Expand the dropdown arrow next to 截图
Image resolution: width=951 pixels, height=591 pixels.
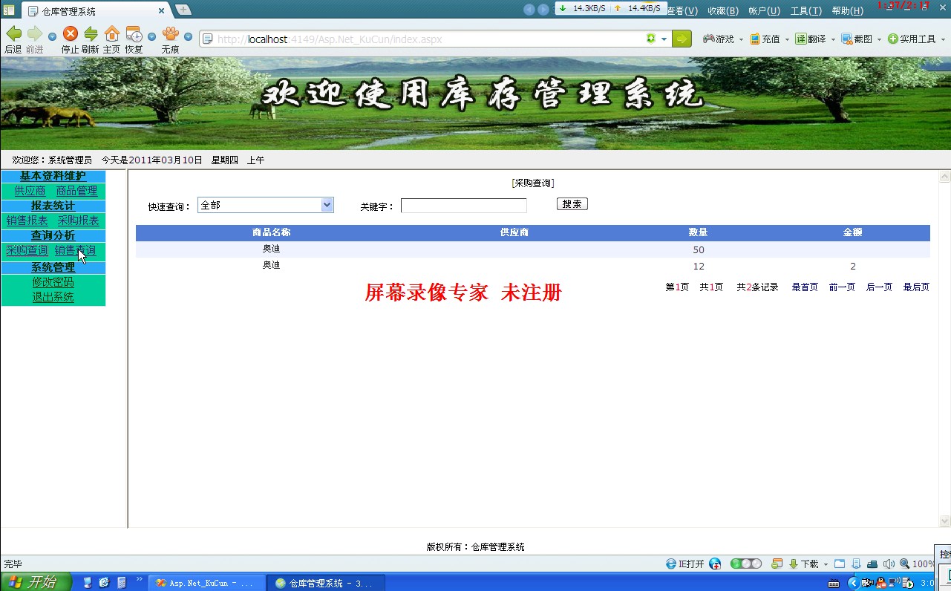(880, 39)
